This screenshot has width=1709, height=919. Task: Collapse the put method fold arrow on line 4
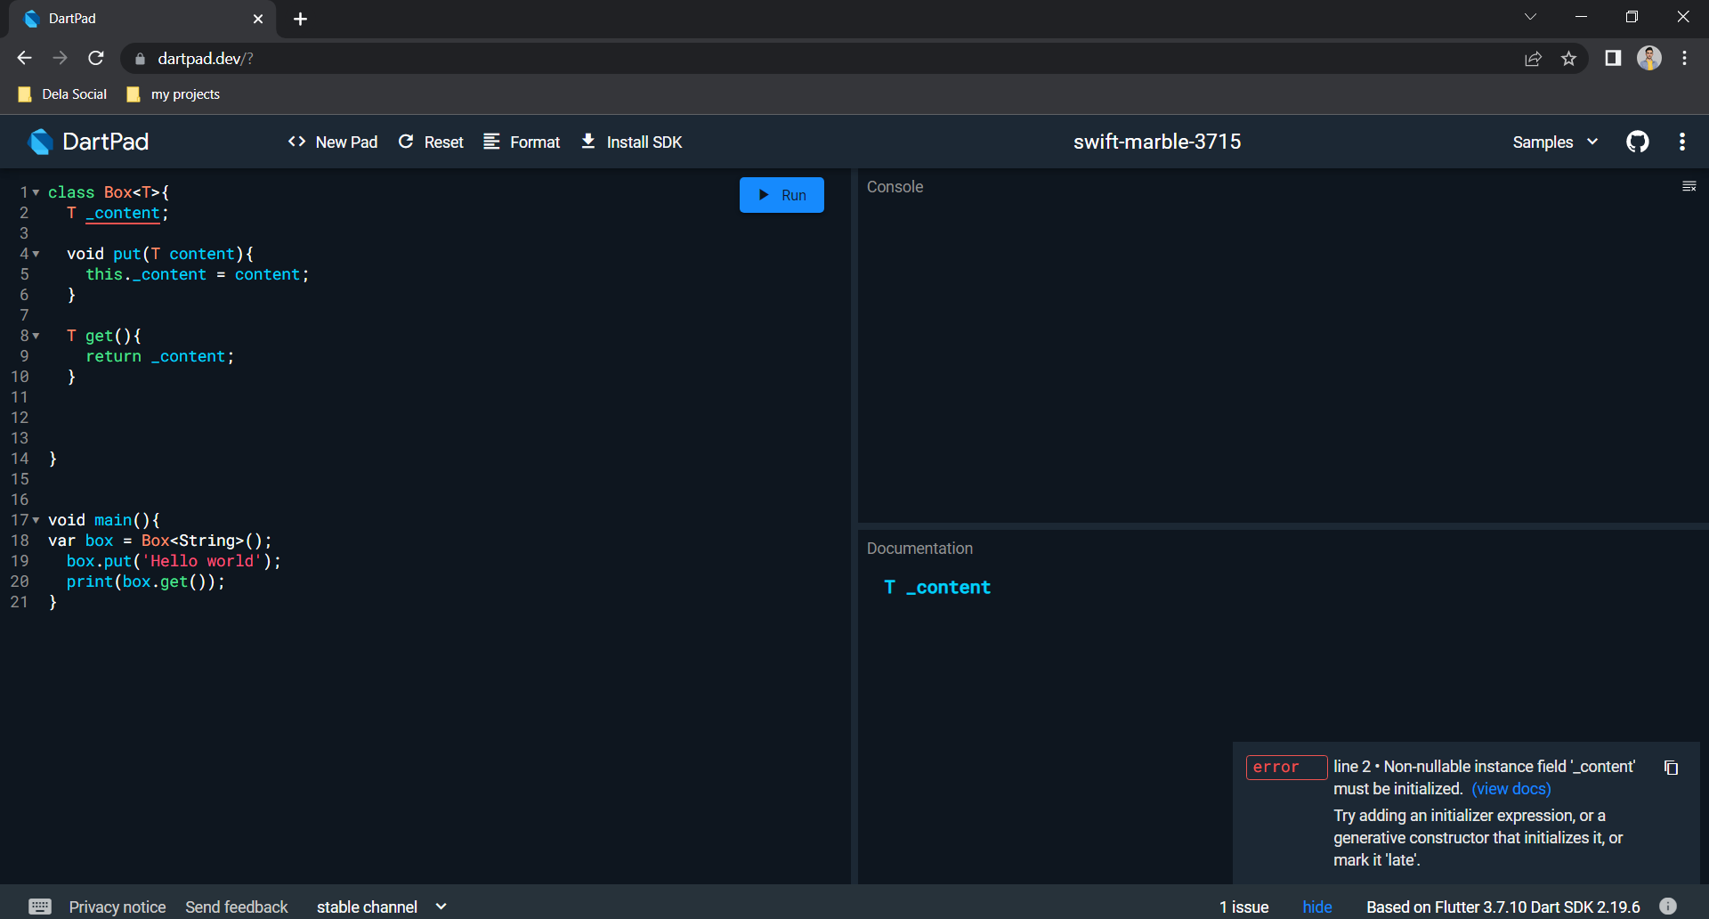tap(36, 254)
